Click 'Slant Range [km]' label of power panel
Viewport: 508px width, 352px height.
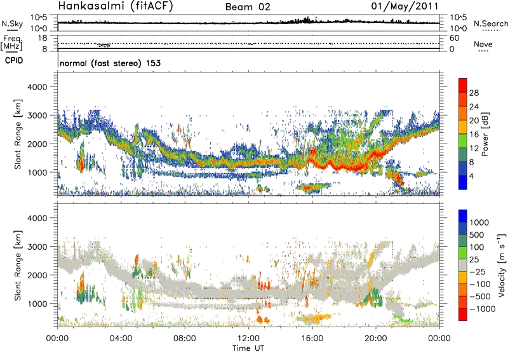[18, 134]
